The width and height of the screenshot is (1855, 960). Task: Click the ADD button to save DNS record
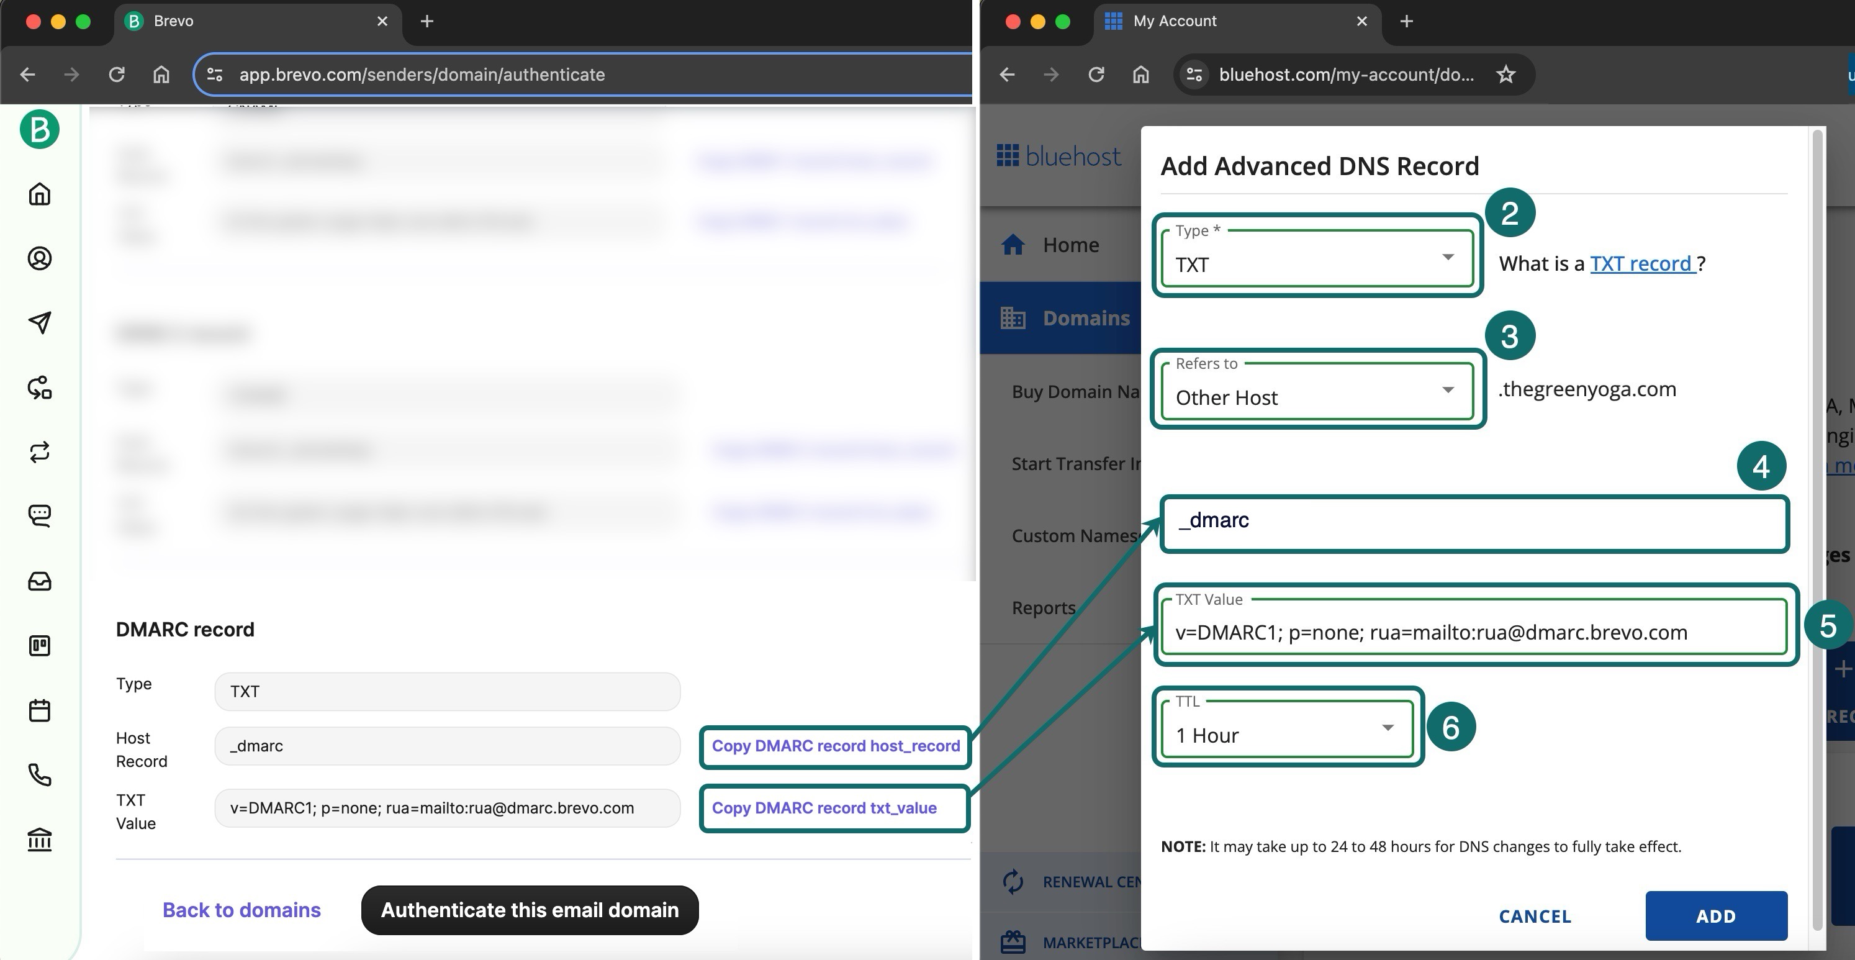1717,916
